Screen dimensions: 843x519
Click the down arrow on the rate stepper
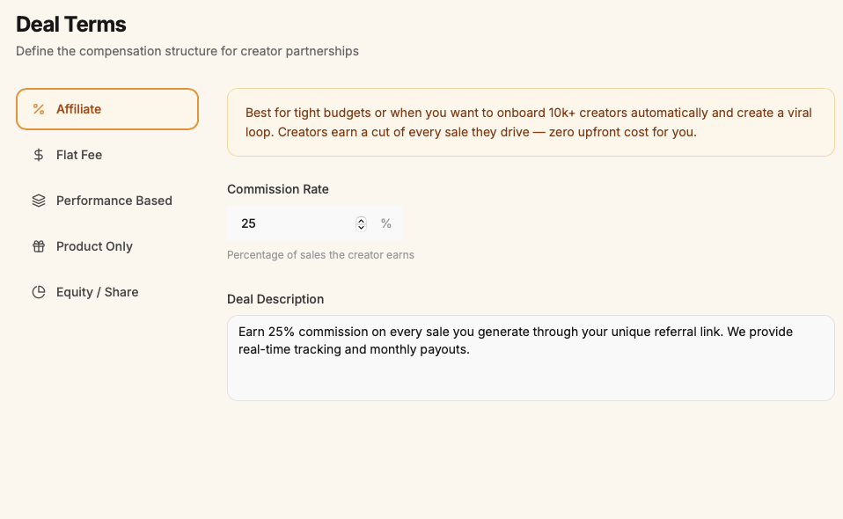click(x=361, y=227)
